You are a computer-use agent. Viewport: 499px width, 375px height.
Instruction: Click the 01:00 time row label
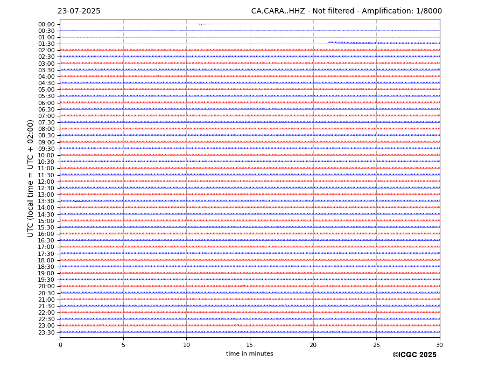pos(46,38)
